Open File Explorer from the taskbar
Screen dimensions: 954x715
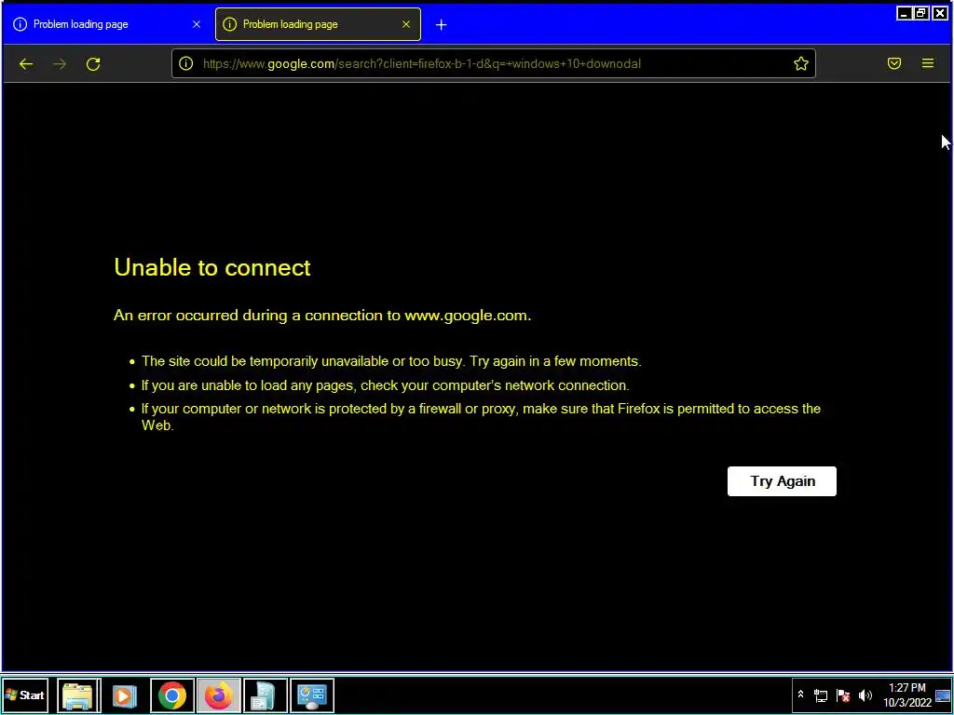click(78, 695)
